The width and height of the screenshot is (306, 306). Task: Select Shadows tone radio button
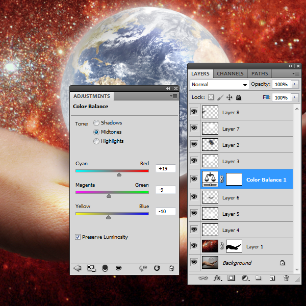(x=96, y=123)
